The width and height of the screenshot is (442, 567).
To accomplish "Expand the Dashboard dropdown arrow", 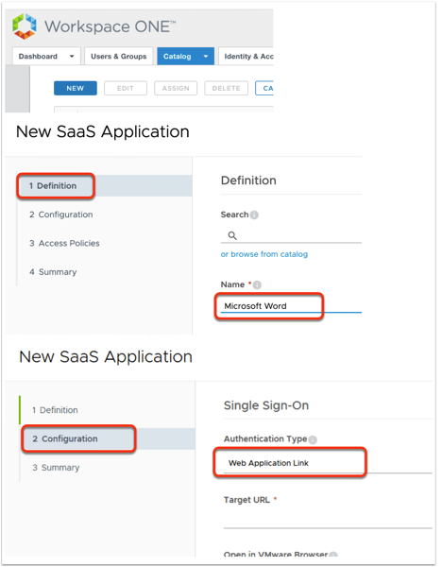I will [x=72, y=57].
